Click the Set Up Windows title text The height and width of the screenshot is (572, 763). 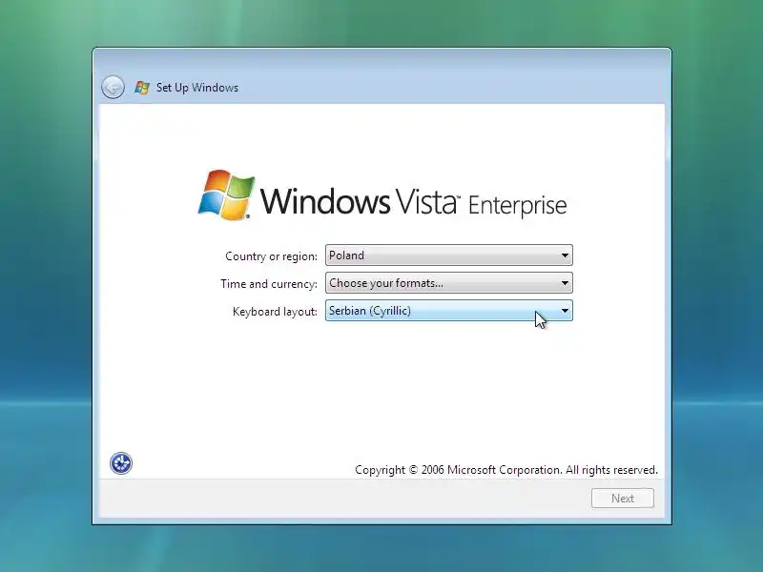coord(197,88)
